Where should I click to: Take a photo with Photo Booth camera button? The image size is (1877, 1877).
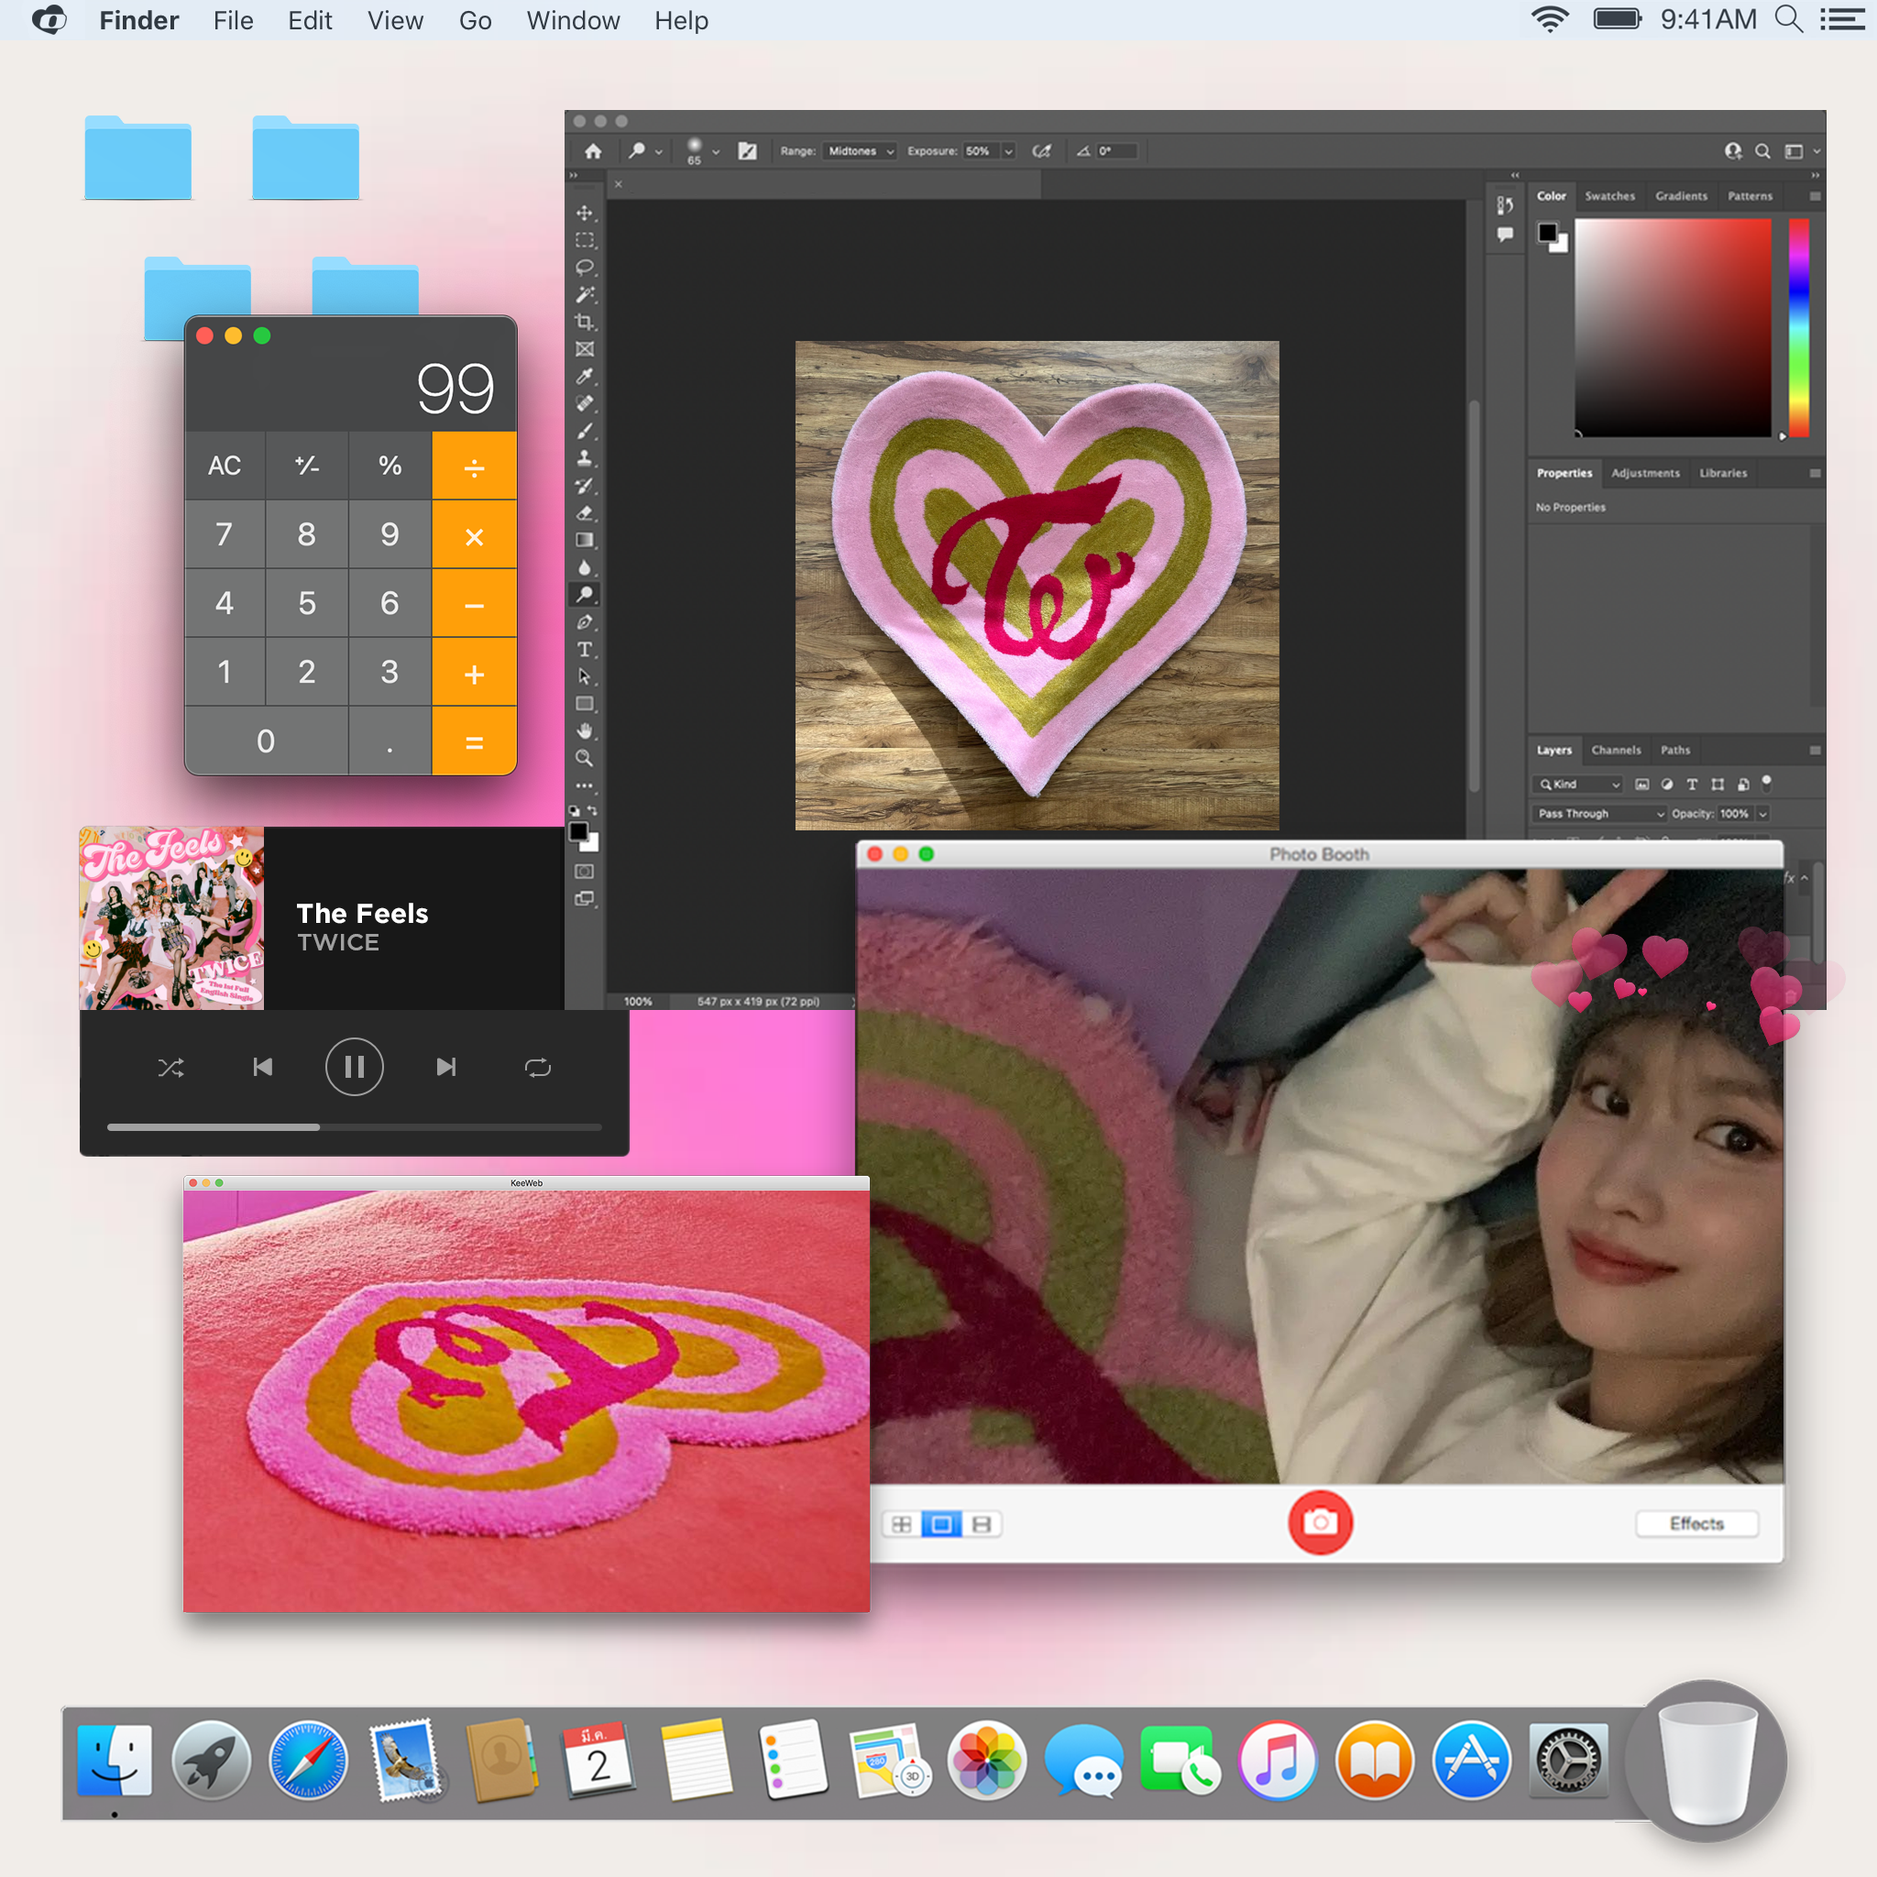(1320, 1522)
